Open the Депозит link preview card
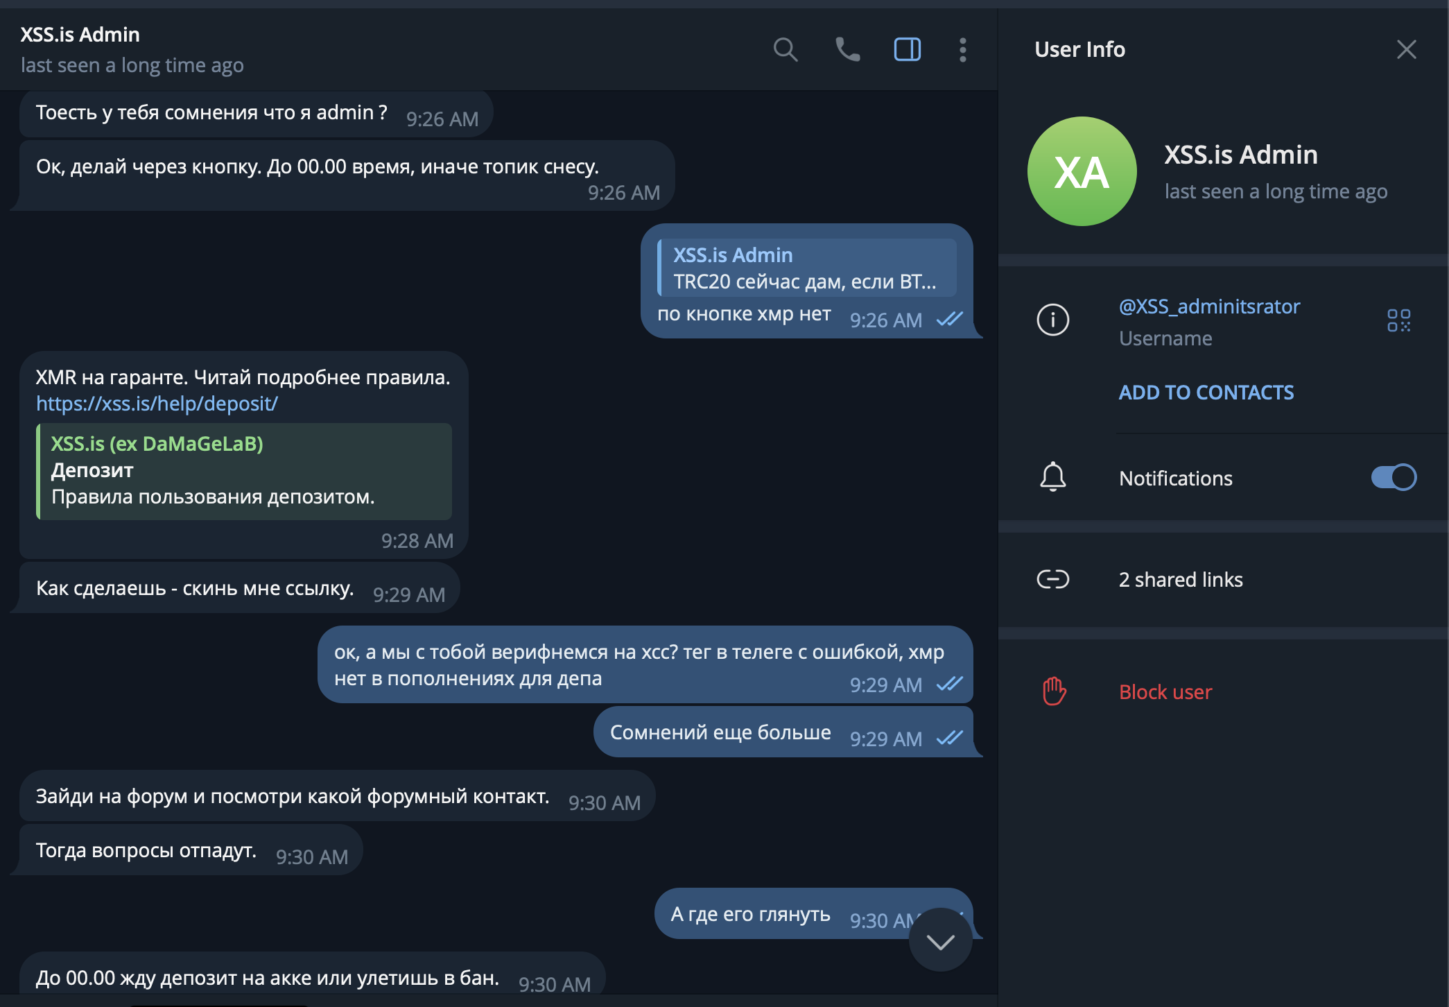Image resolution: width=1449 pixels, height=1007 pixels. (x=245, y=471)
